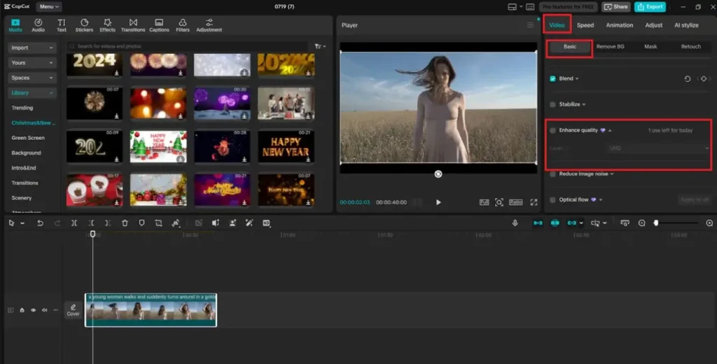Zoom out the timeline with minus icon
Viewport: 717px width, 364px height.
(642, 223)
